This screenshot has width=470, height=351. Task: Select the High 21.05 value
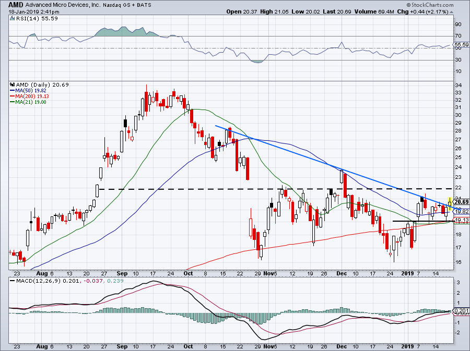274,11
